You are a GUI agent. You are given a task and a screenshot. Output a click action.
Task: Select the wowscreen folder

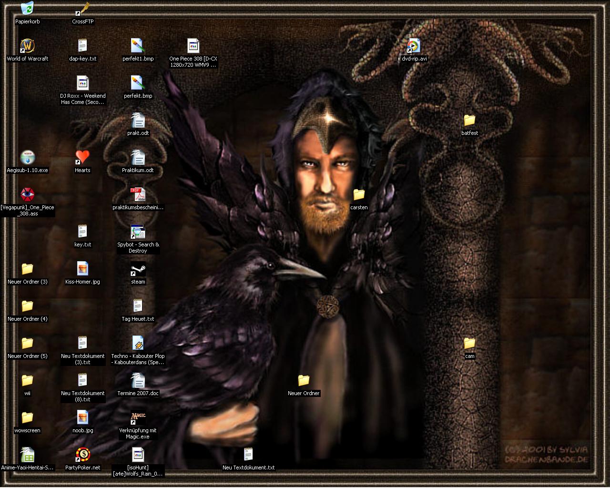click(28, 418)
